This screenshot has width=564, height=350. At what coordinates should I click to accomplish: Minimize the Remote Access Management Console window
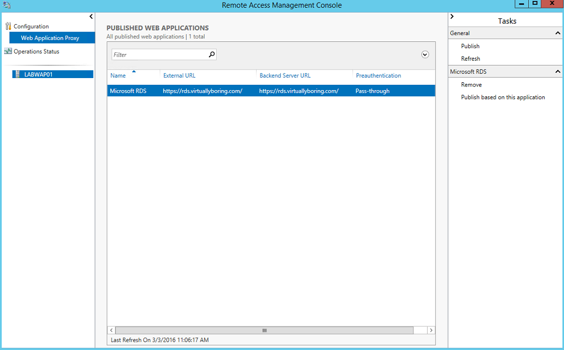(522, 4)
